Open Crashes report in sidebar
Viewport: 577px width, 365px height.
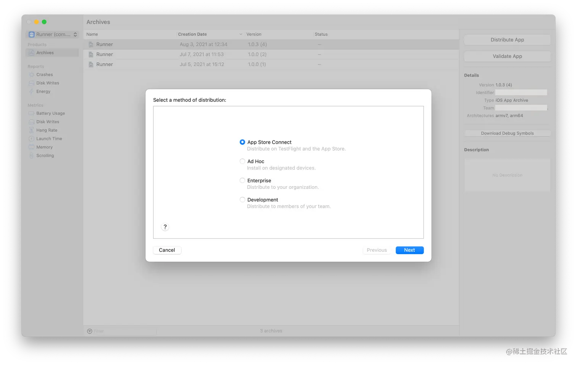point(45,75)
